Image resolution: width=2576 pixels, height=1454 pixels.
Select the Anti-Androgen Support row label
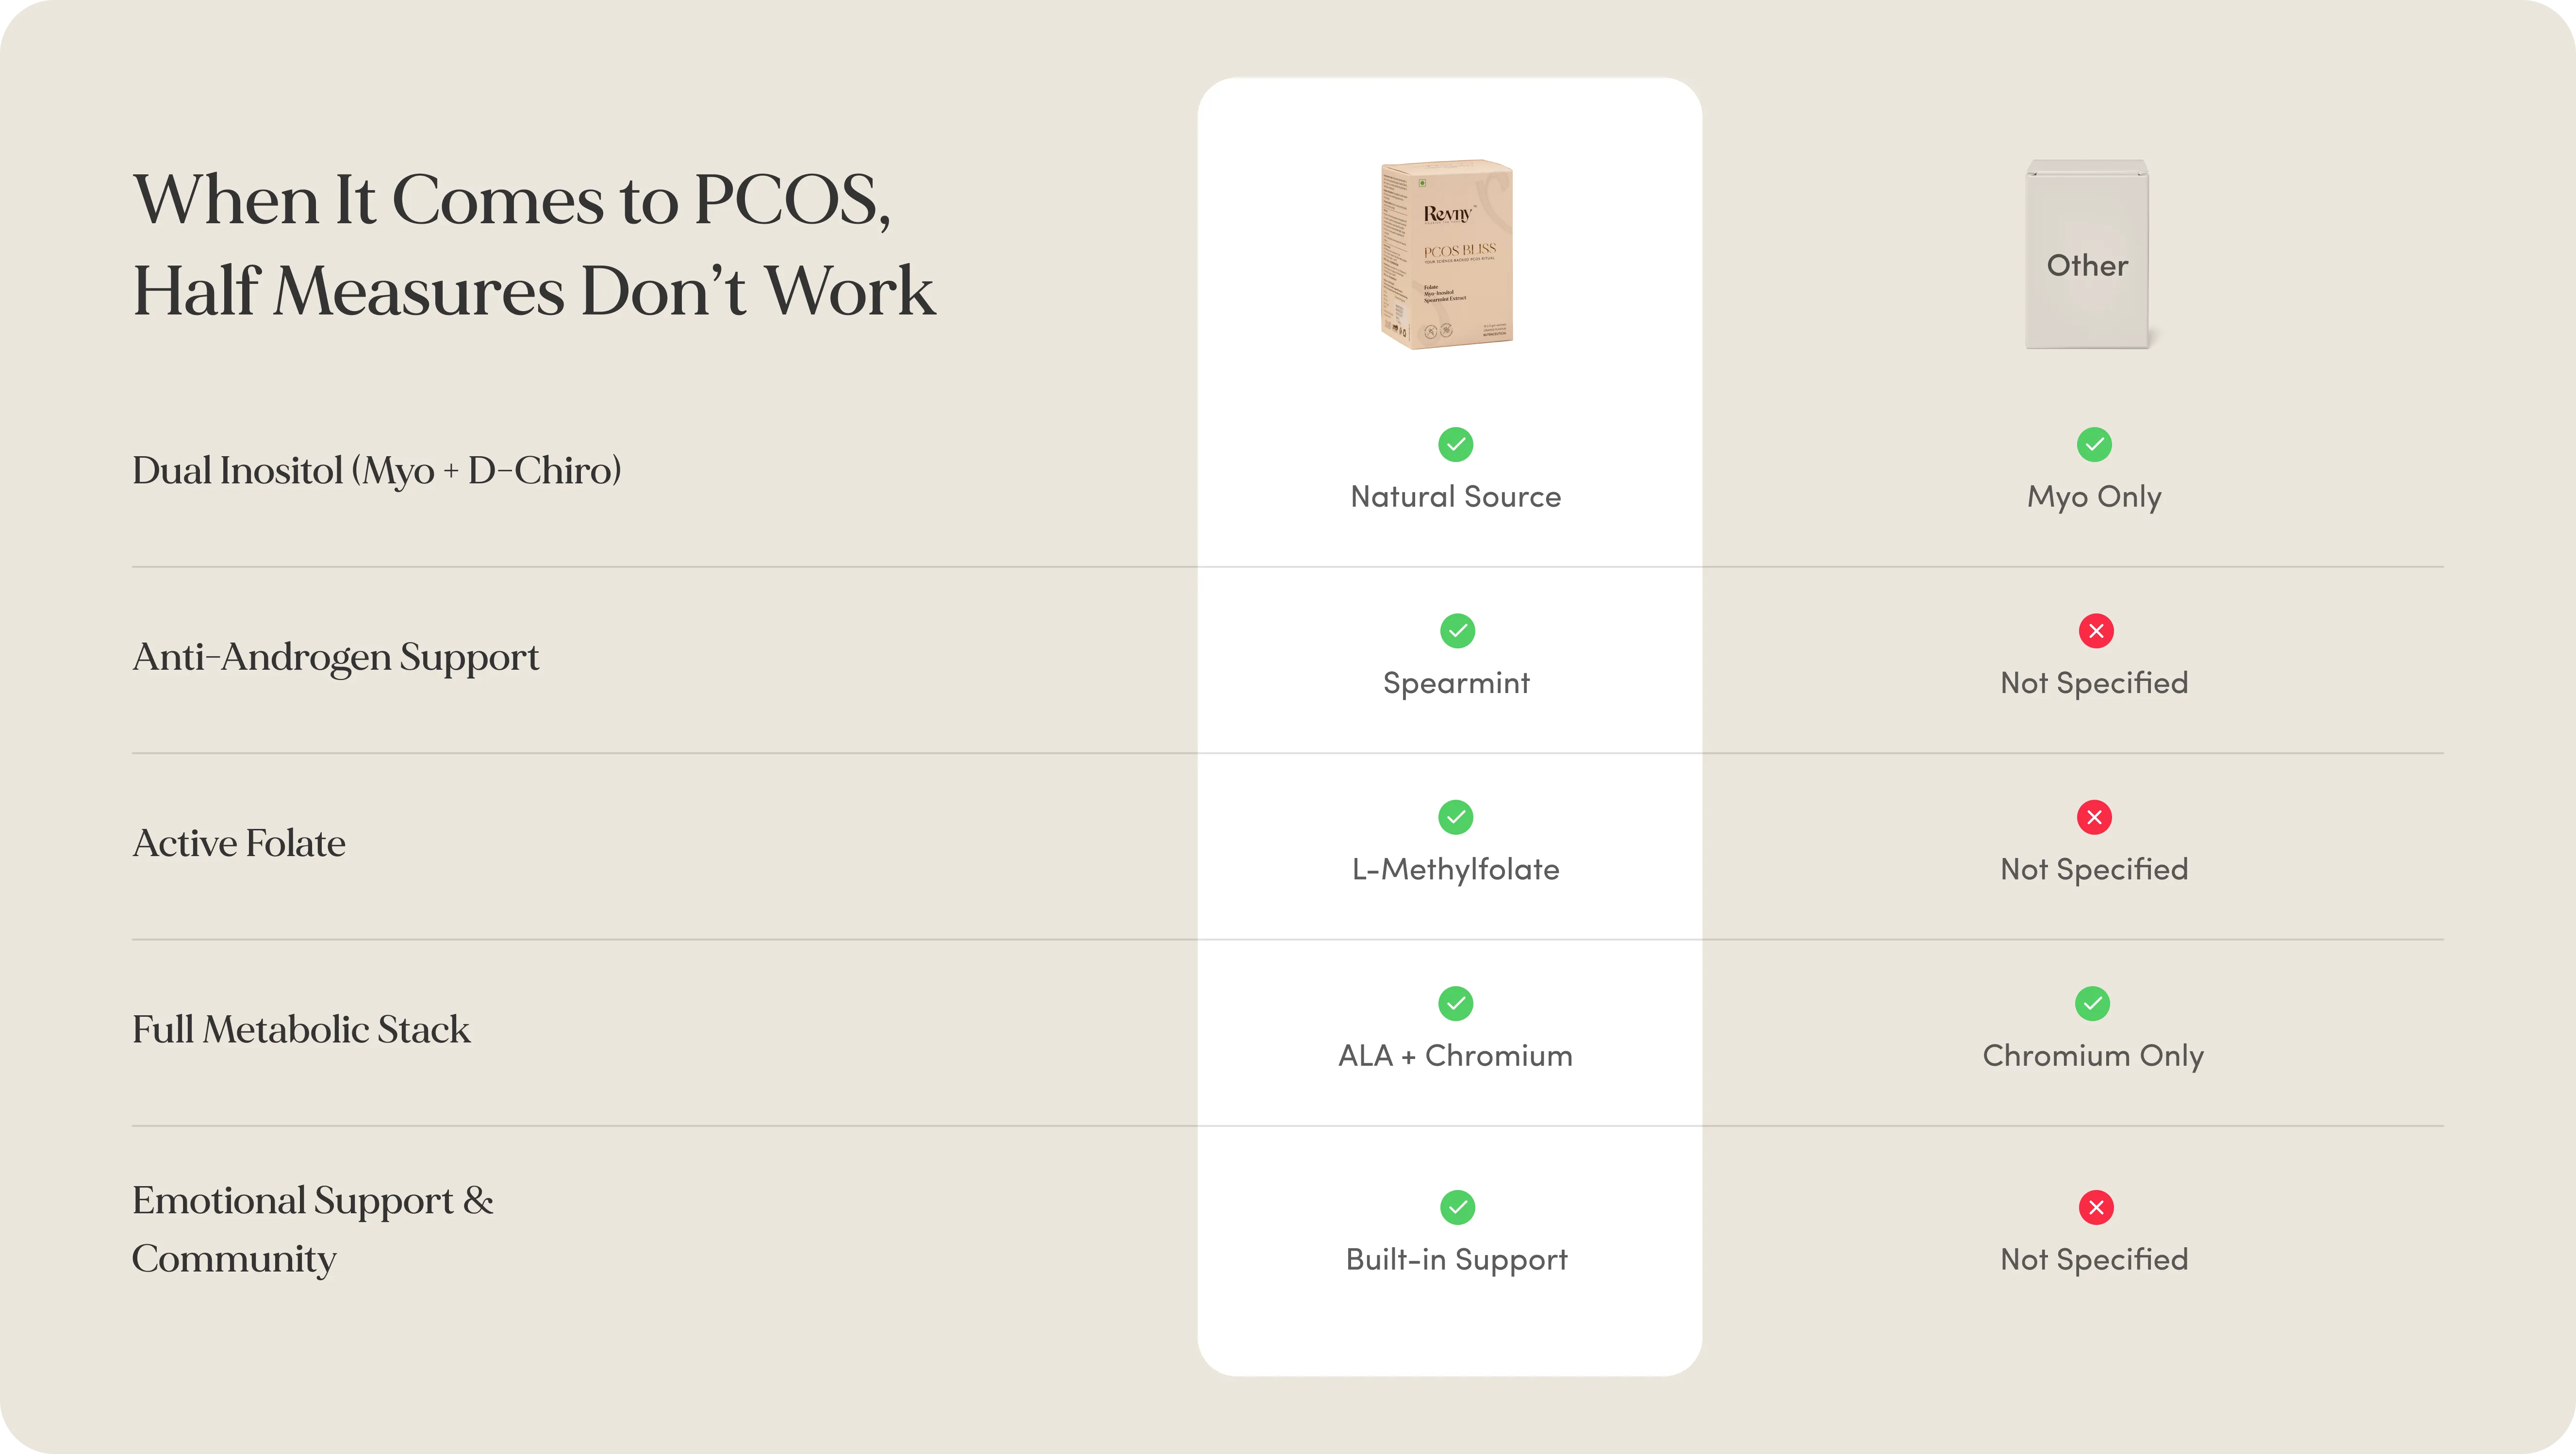(336, 657)
